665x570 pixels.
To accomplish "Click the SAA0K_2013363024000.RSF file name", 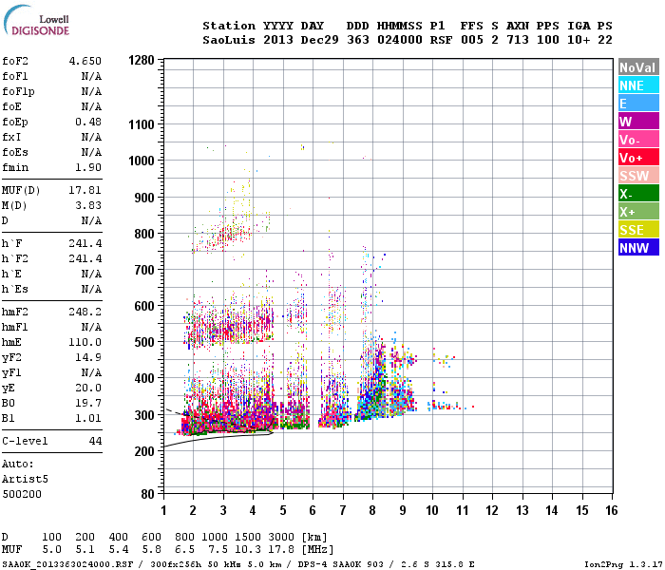I will [67, 564].
